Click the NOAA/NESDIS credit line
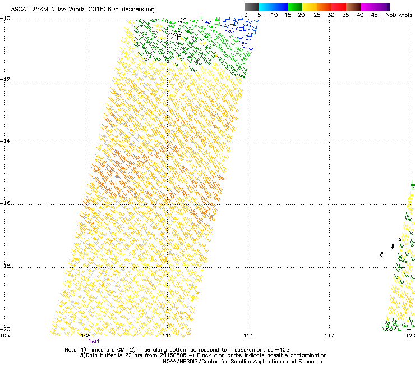This screenshot has width=415, height=365. [x=242, y=362]
